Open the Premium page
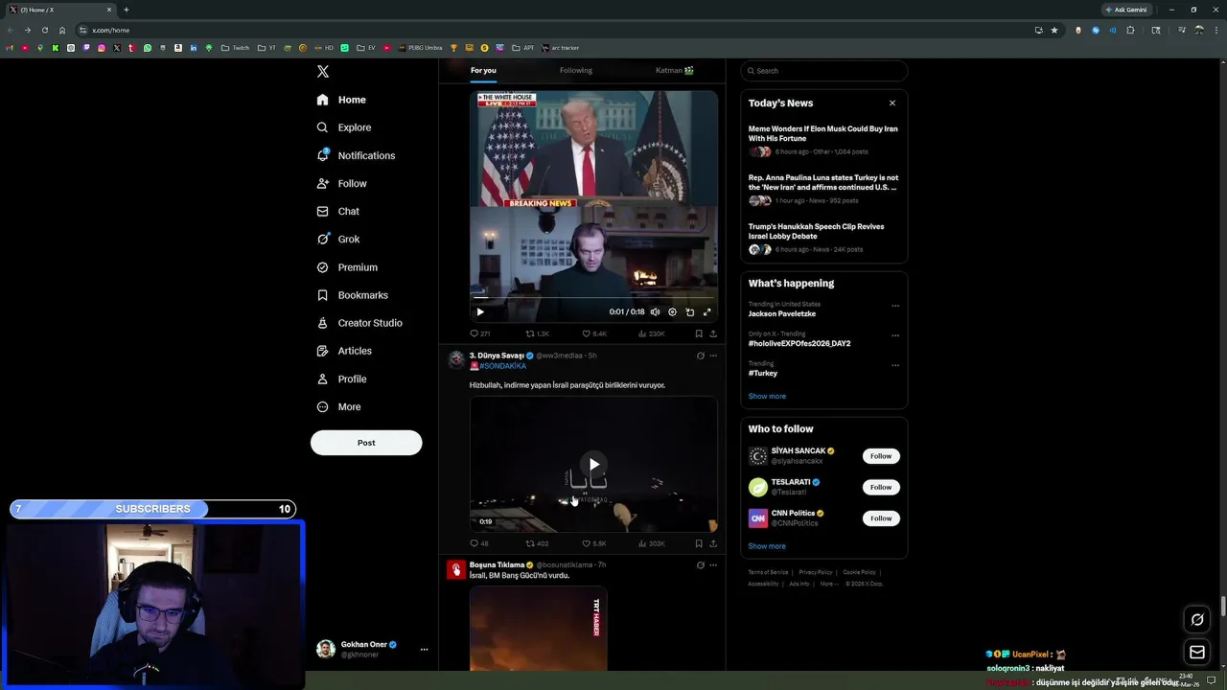Screen dimensions: 1227x690 point(347,267)
